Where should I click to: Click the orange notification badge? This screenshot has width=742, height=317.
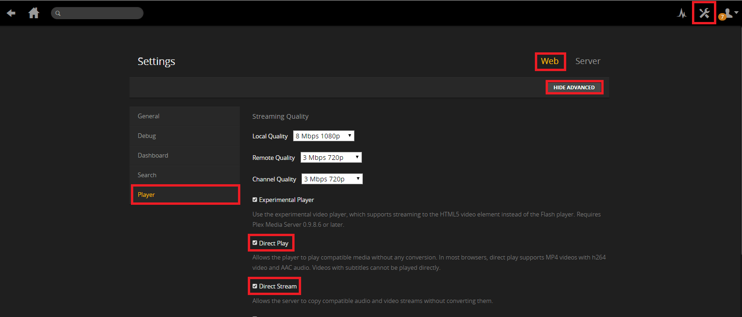click(722, 17)
